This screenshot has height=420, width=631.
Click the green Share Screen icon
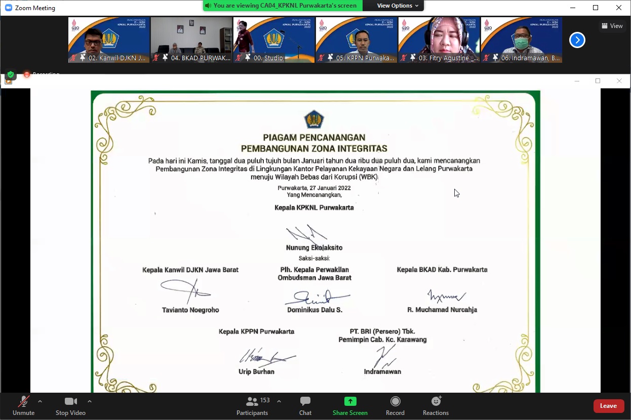[350, 401]
